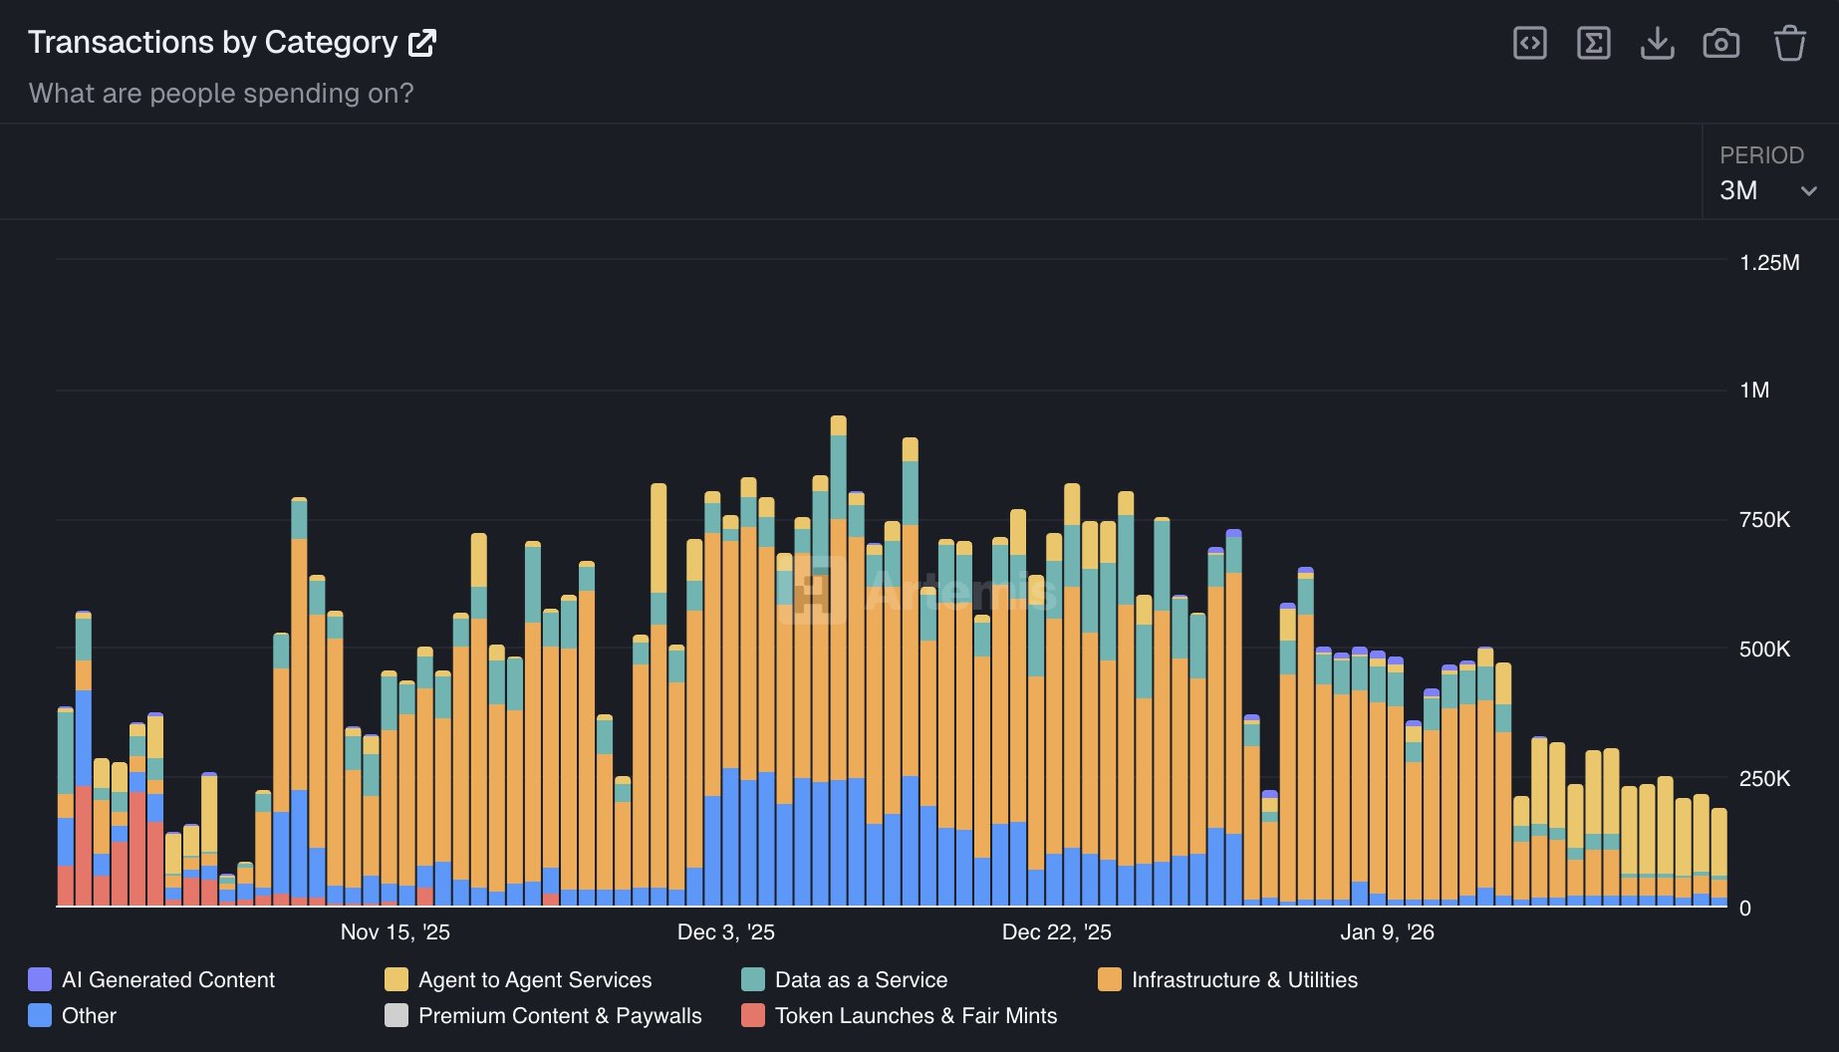Hide the 'Data as a Service' series
1839x1052 pixels.
862,979
